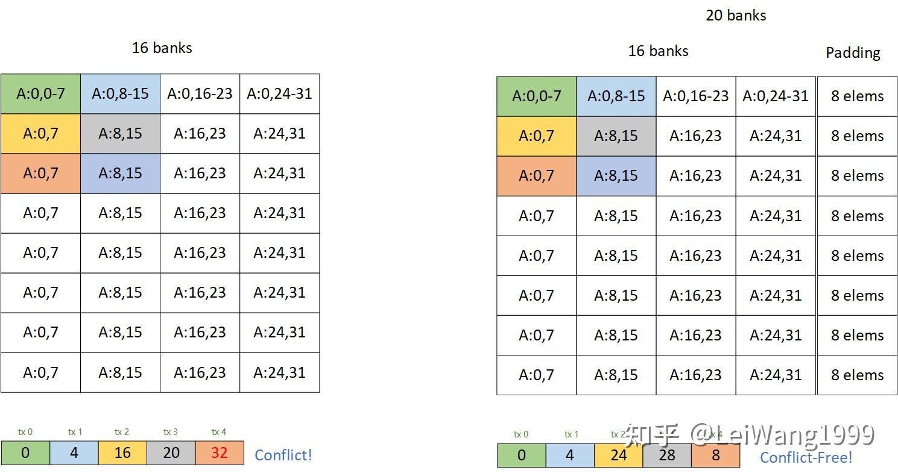The width and height of the screenshot is (898, 476).
Task: Click the yellow box numbered 24
Action: pos(619,456)
